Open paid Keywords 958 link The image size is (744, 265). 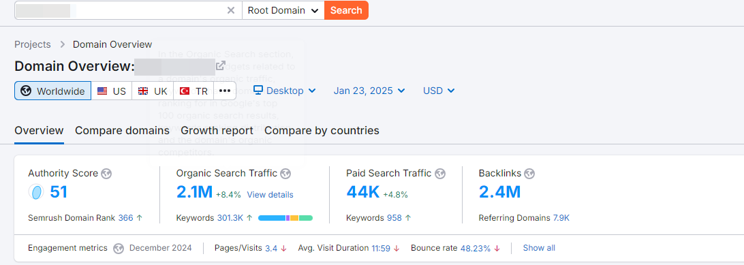click(x=394, y=218)
